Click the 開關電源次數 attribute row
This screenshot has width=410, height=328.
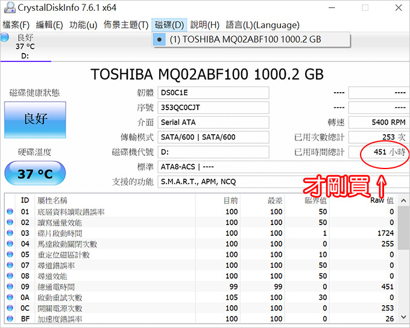point(201,308)
